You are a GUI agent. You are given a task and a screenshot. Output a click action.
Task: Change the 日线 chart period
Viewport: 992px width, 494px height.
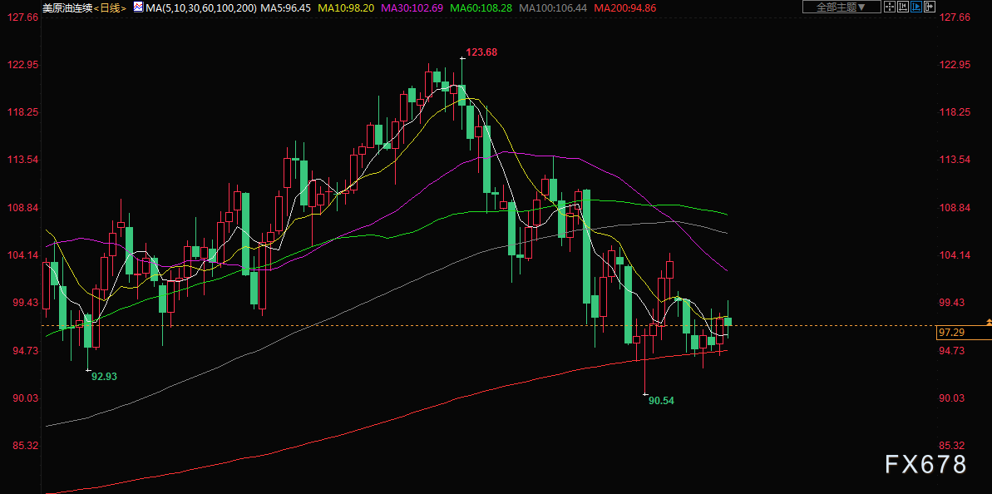click(108, 7)
